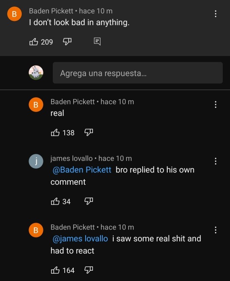Like the 'I don't look bad in anything' comment
Image resolution: width=230 pixels, height=281 pixels.
coord(34,42)
